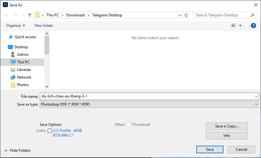Open Help with the question mark icon
261x158 pixels.
click(253, 26)
